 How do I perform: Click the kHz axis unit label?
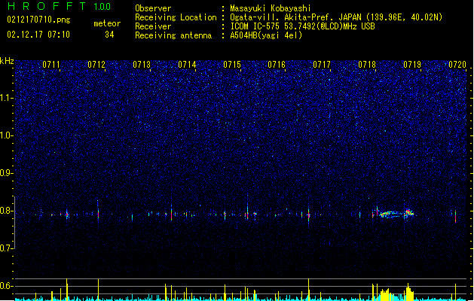pyautogui.click(x=7, y=61)
